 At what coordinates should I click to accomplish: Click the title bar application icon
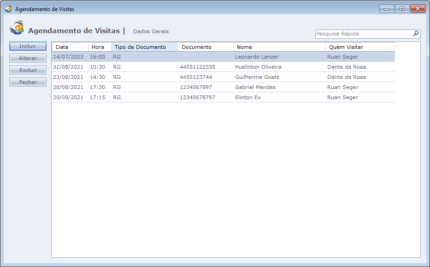point(8,9)
